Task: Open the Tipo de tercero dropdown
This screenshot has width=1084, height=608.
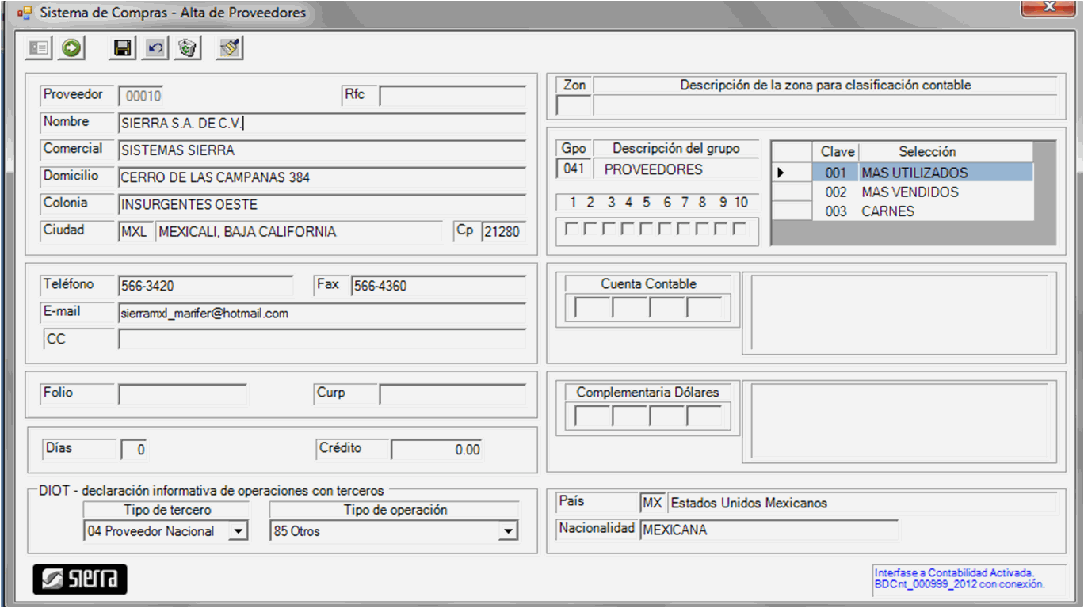Action: (238, 532)
